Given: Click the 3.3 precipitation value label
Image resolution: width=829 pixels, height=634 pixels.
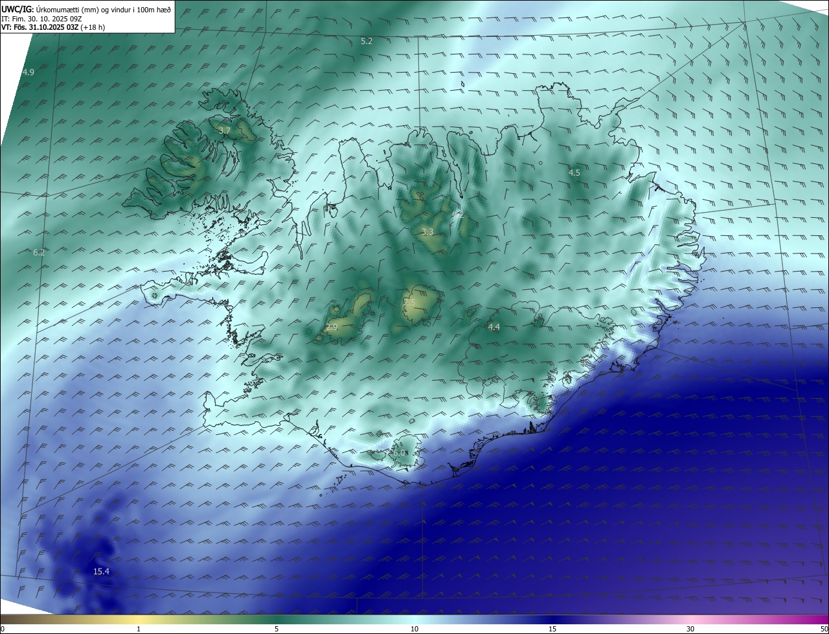Looking at the screenshot, I should coord(427,231).
